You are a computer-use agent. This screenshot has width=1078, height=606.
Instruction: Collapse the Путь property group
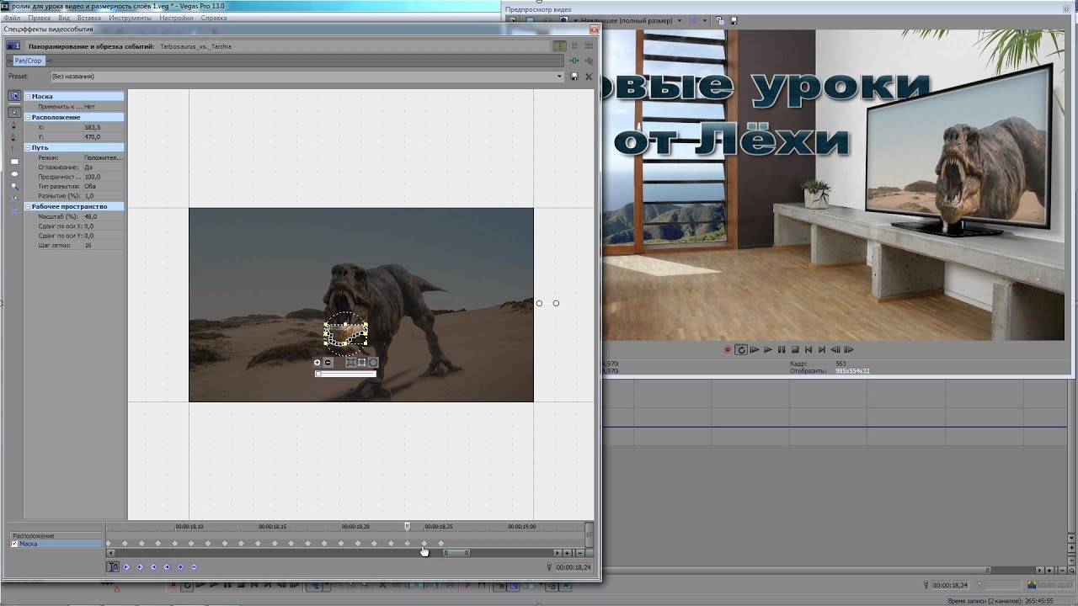(28, 147)
